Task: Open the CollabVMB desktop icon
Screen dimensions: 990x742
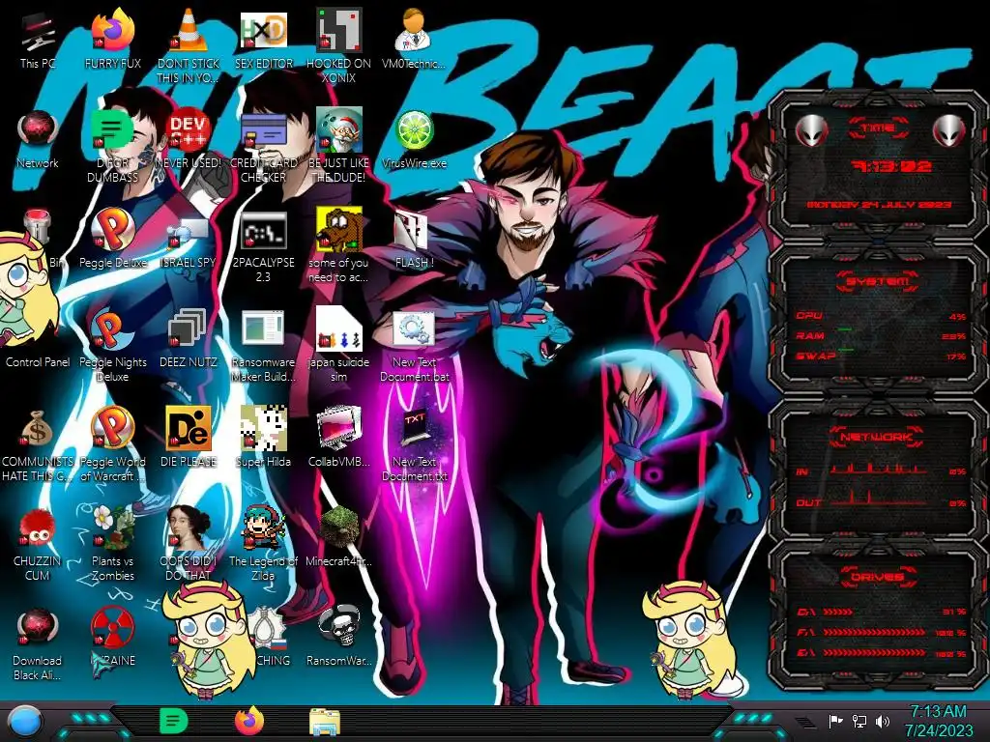Action: 338,429
